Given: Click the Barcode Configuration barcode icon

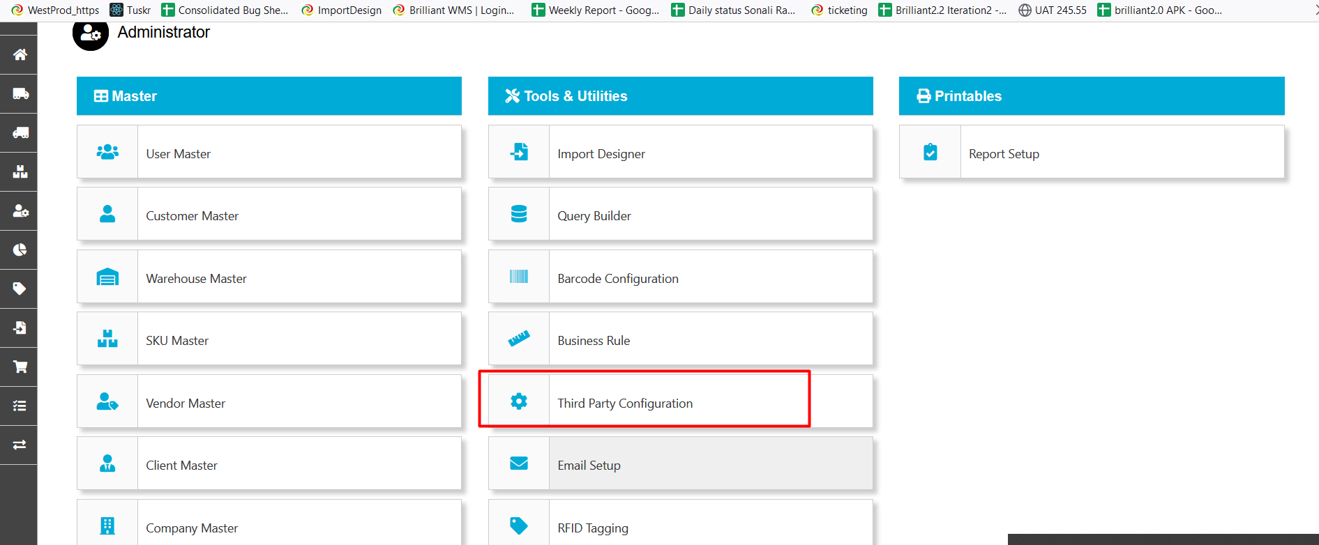Looking at the screenshot, I should 518,277.
